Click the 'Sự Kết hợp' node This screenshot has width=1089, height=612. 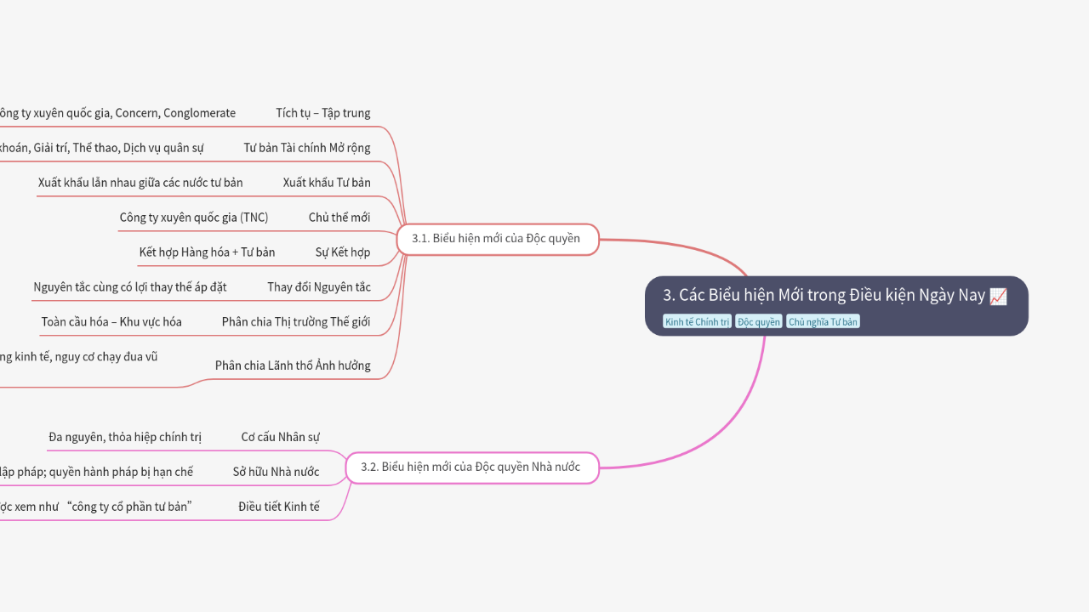coord(343,252)
